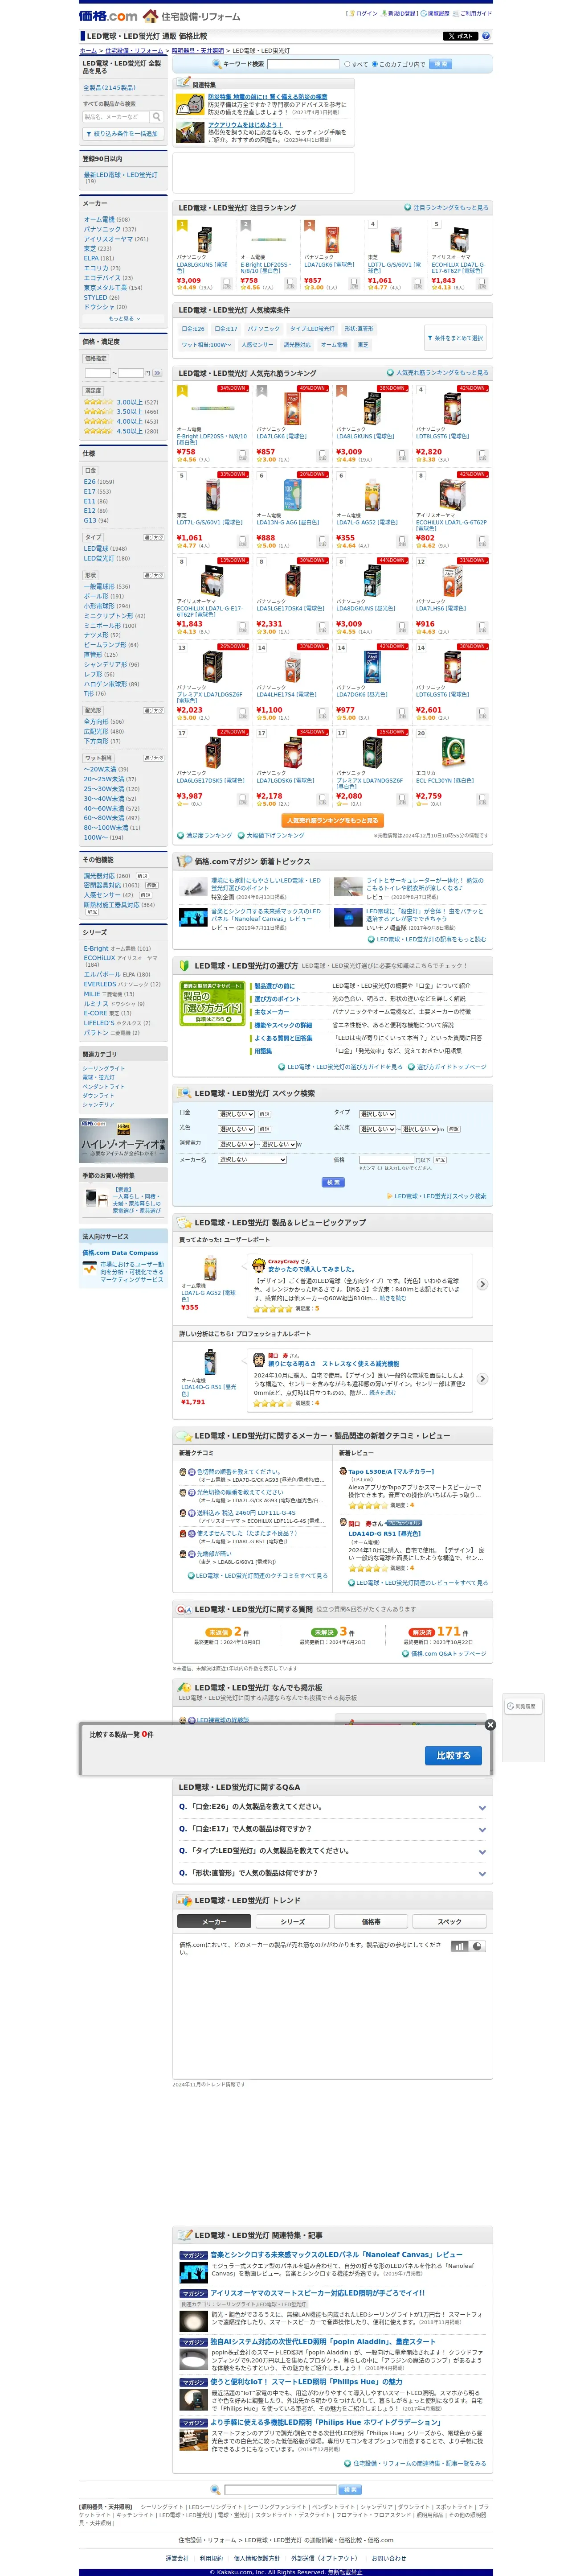Click the keyword search input at top

click(303, 64)
